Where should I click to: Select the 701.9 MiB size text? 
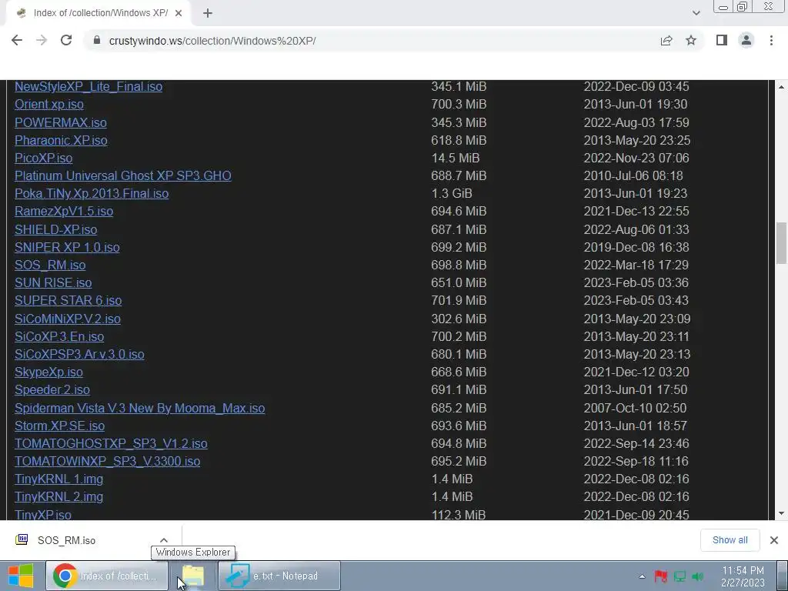coord(459,301)
